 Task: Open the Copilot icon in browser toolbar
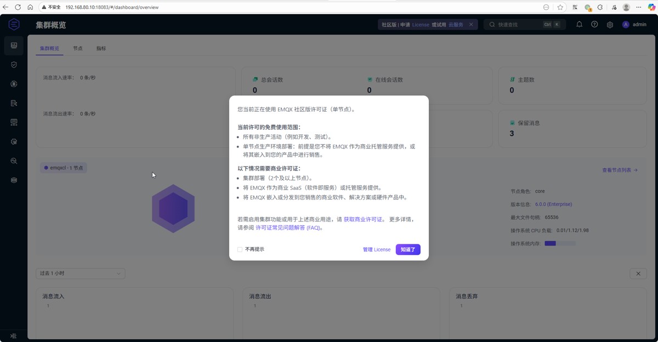651,7
